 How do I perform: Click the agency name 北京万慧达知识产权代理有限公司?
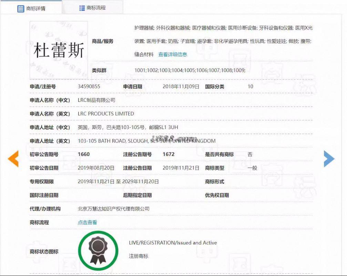(x=113, y=209)
